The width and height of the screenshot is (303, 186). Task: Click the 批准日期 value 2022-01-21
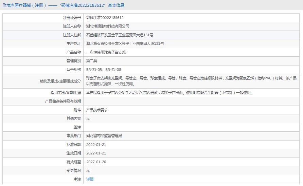click(x=96, y=145)
